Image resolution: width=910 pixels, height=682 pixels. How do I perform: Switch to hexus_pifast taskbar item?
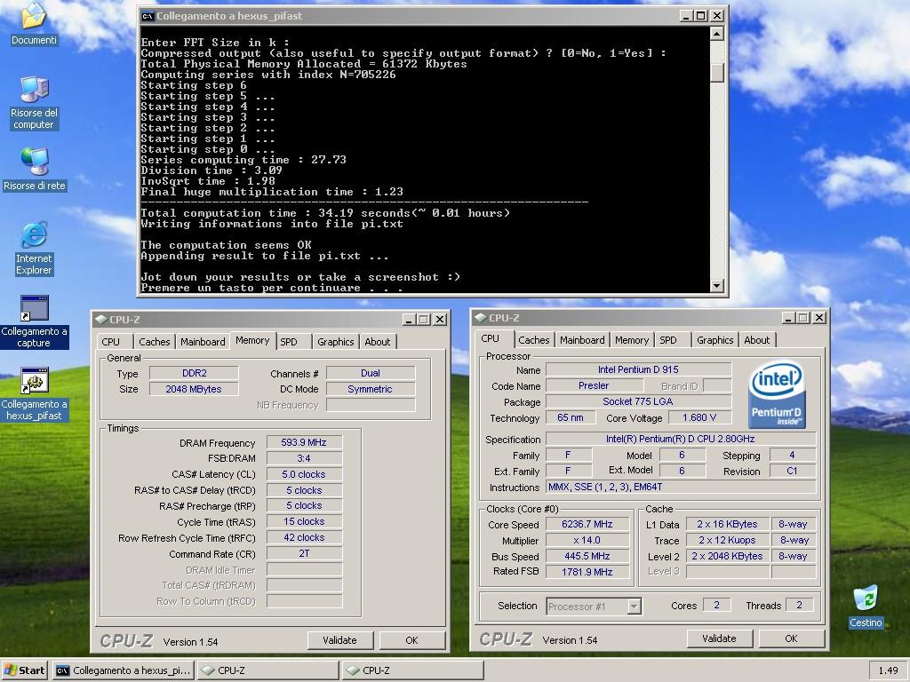pyautogui.click(x=124, y=670)
